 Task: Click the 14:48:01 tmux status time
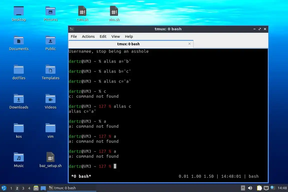tap(231, 176)
